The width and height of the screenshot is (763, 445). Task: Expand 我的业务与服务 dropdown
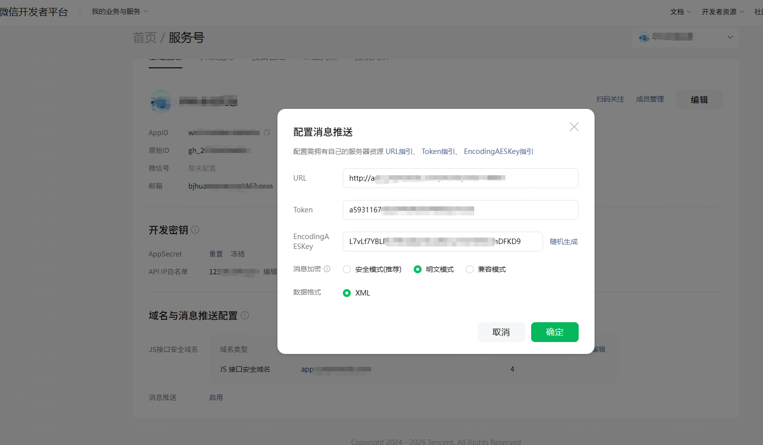coord(120,11)
